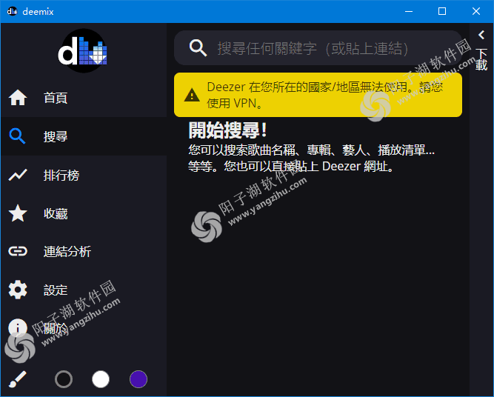Viewport: 494px width, 397px height.
Task: Click the deemix logo in the sidebar
Action: click(83, 50)
